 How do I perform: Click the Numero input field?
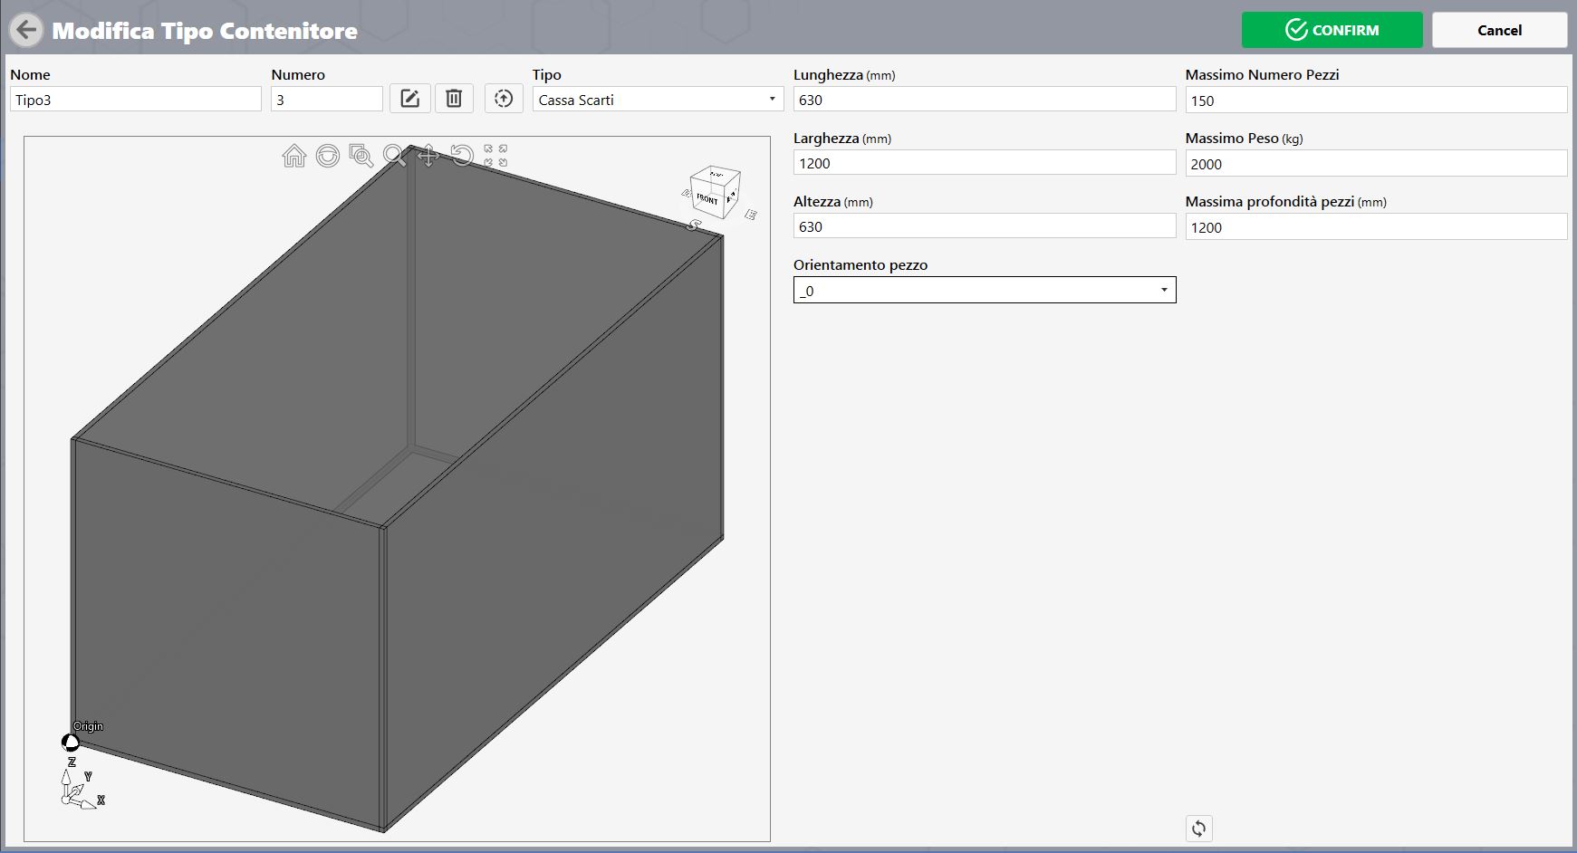(x=327, y=100)
